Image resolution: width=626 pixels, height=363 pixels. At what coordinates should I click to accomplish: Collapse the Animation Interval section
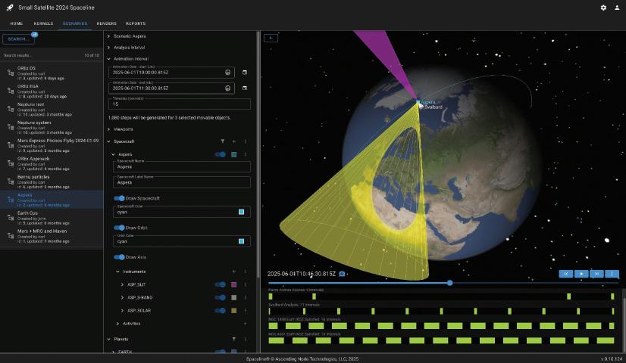pyautogui.click(x=108, y=59)
